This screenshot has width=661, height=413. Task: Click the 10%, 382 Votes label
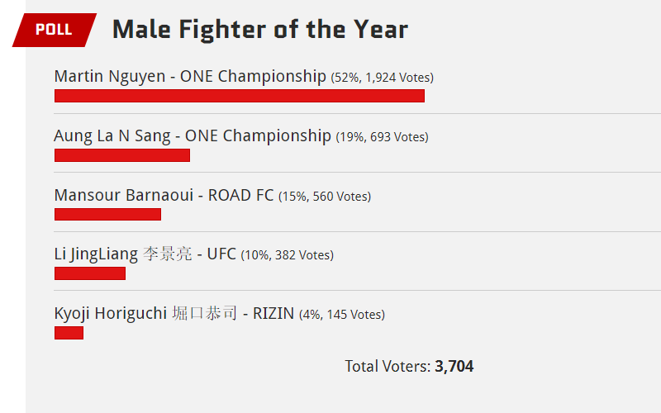coord(287,255)
